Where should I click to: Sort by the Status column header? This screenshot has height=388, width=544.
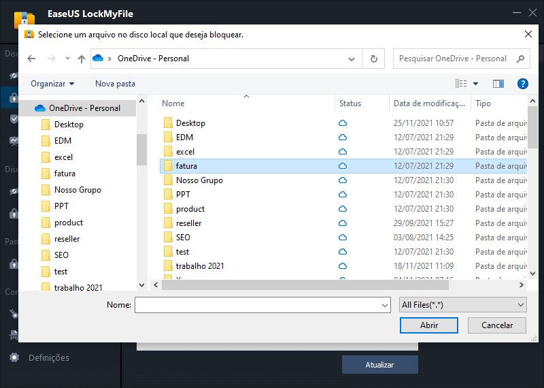click(x=350, y=103)
